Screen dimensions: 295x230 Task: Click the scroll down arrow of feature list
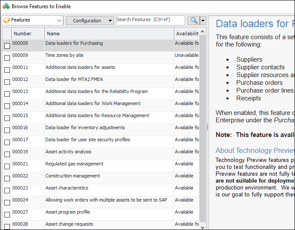pos(203,227)
